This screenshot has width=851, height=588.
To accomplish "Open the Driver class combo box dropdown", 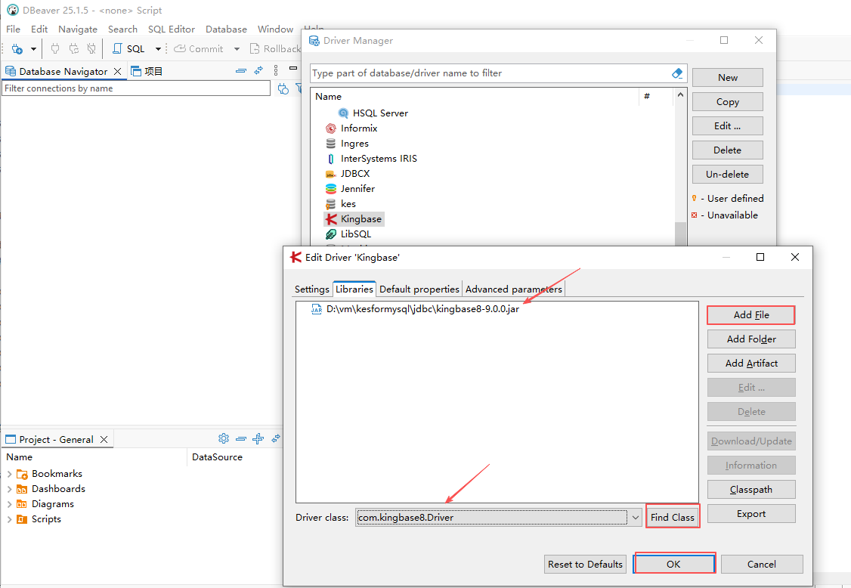I will [x=635, y=518].
